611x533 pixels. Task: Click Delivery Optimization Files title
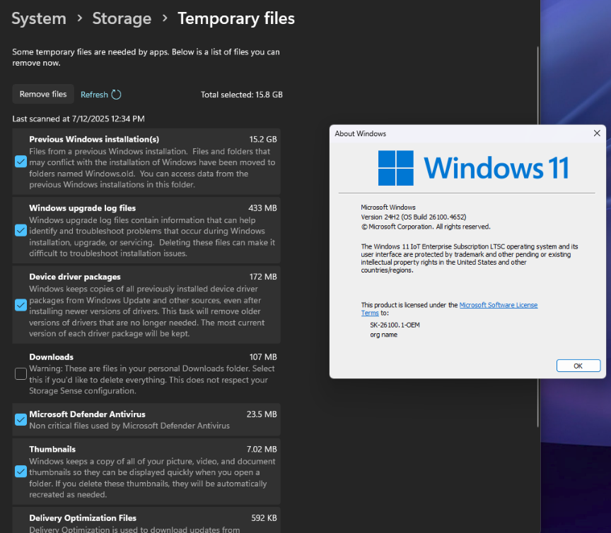pyautogui.click(x=83, y=518)
